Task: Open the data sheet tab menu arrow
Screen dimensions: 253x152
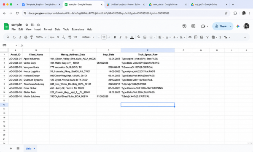Action: (x=34, y=149)
